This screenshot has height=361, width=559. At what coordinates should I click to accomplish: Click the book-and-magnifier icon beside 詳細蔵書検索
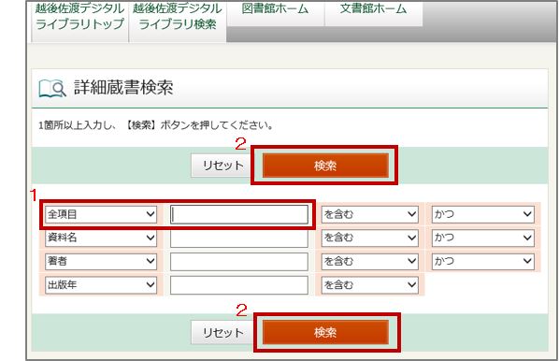[x=52, y=88]
